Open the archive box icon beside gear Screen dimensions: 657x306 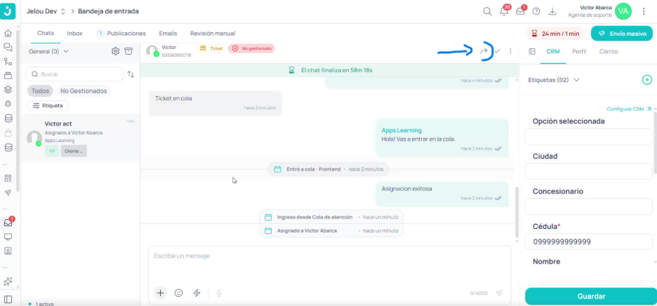click(128, 51)
